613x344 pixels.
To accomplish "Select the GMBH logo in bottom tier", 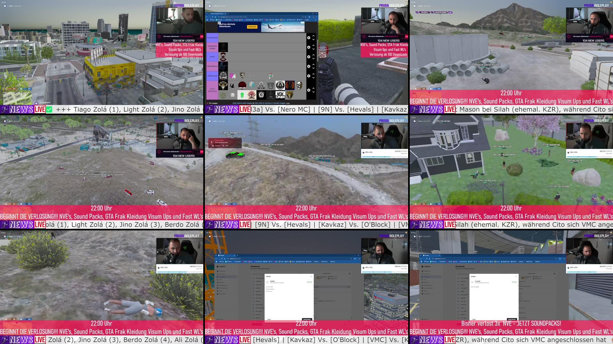I will tap(280, 95).
